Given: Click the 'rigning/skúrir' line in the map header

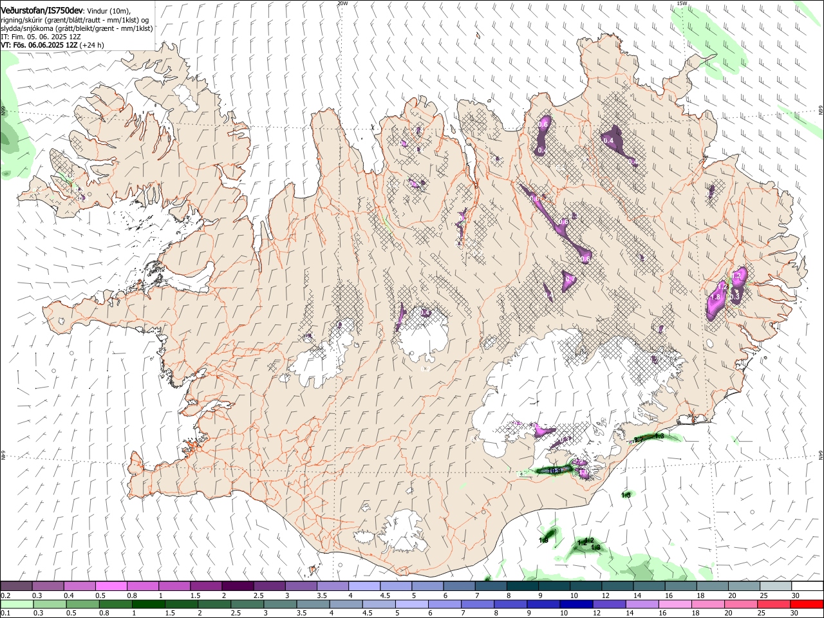Looking at the screenshot, I should tap(75, 20).
